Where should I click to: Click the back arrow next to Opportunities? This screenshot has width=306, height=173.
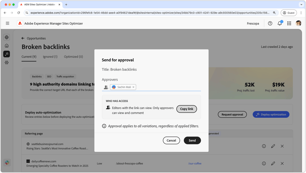(x=23, y=38)
